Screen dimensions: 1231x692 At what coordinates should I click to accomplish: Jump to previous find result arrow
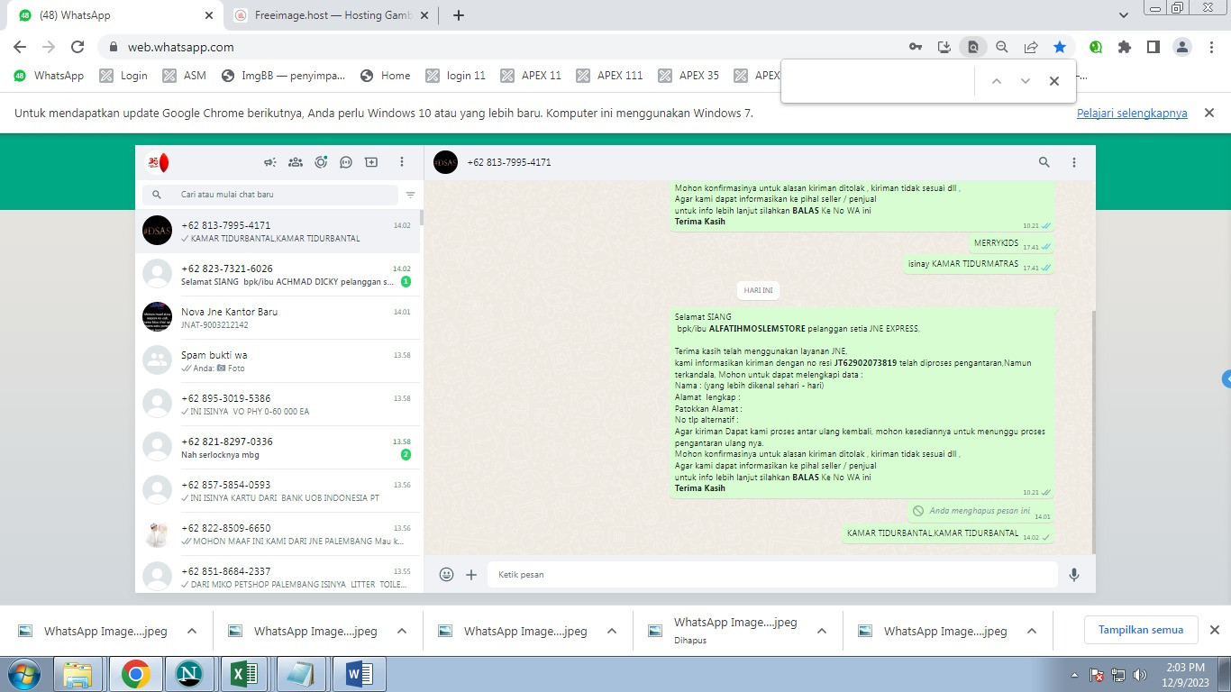pos(996,81)
